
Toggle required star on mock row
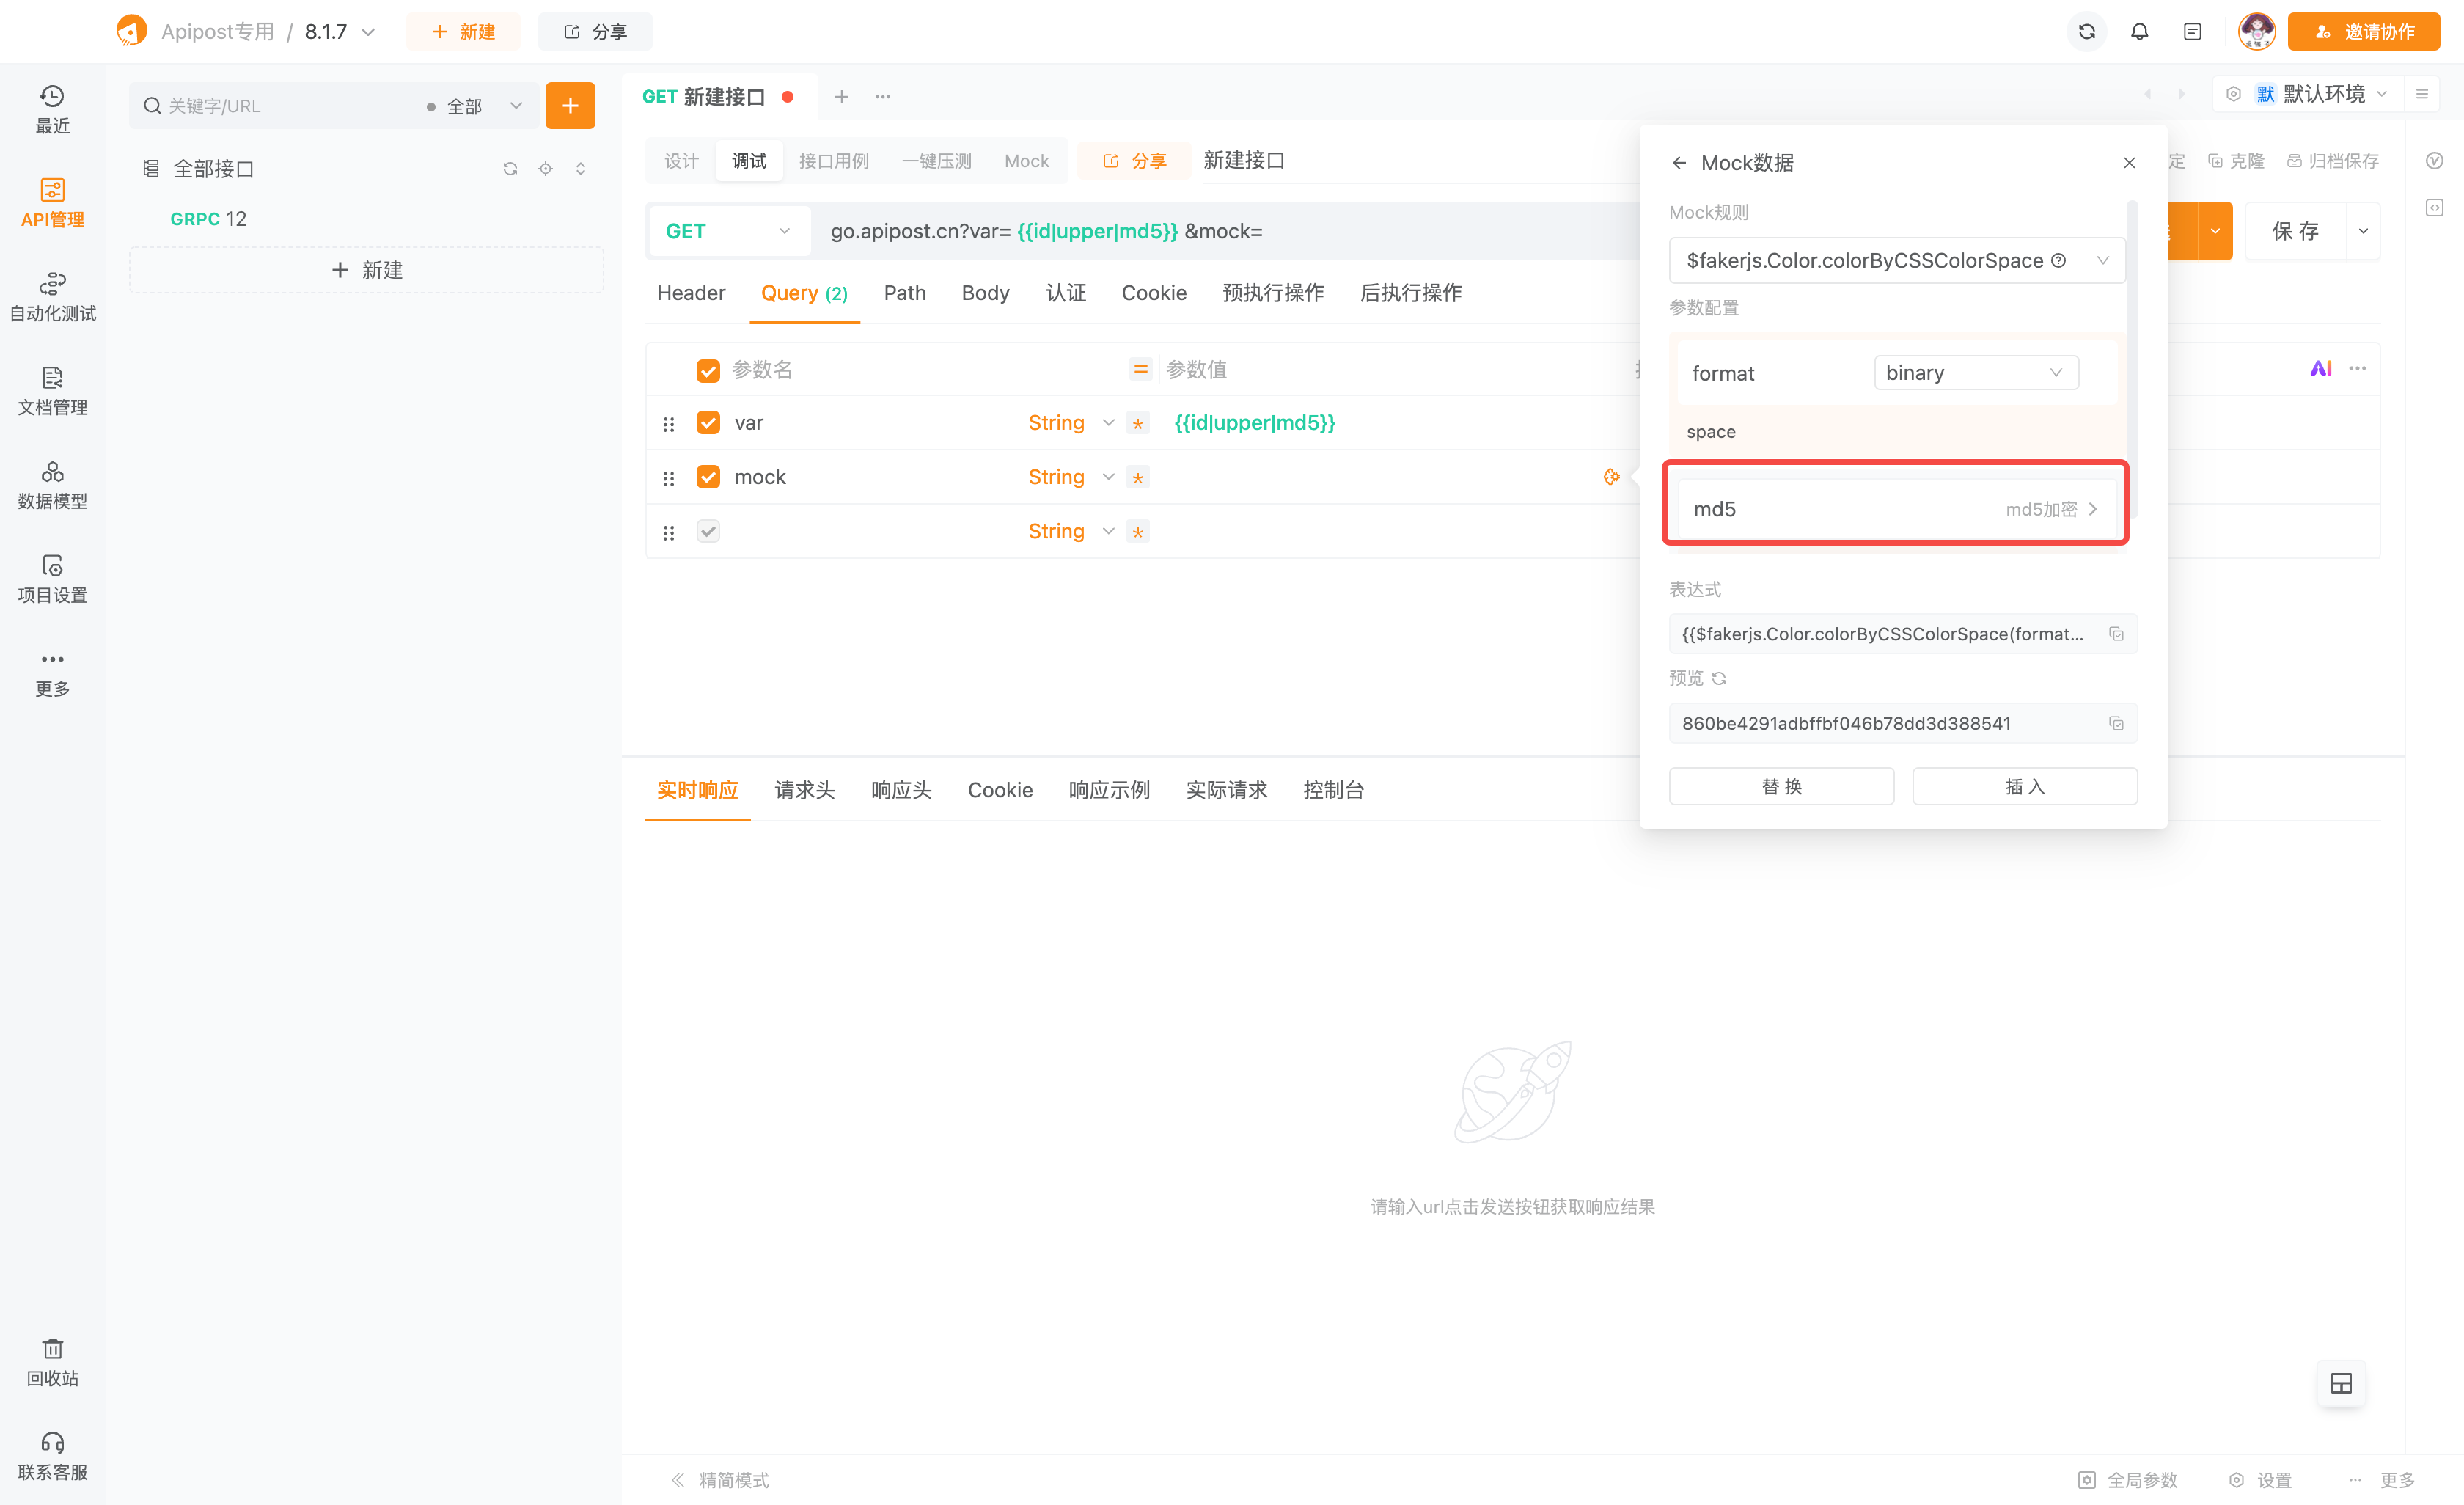[1138, 477]
